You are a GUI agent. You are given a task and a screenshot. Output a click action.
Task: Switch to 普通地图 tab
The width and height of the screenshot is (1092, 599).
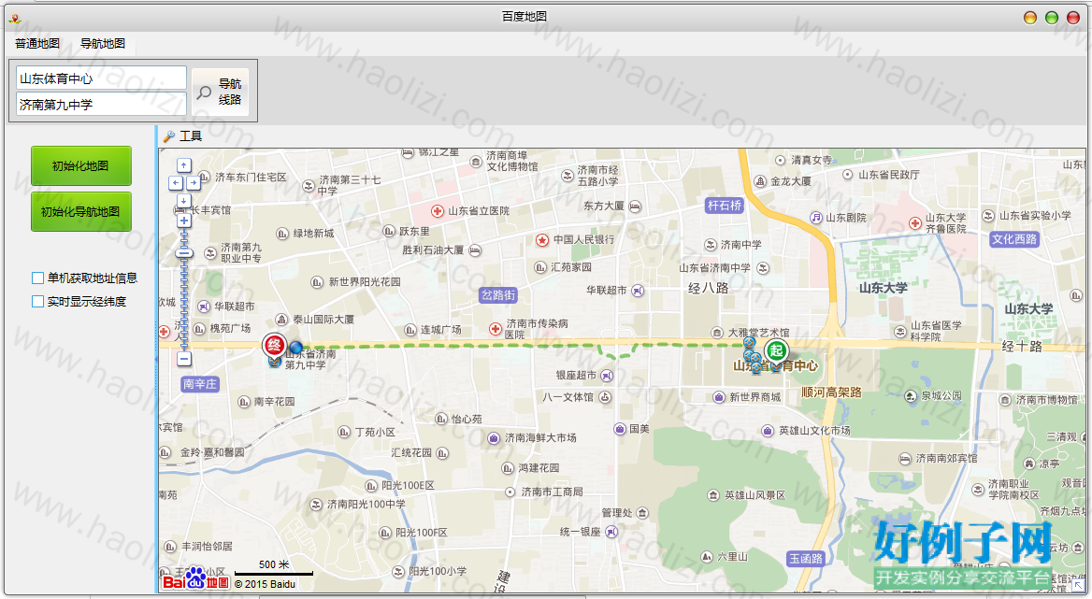click(x=37, y=43)
